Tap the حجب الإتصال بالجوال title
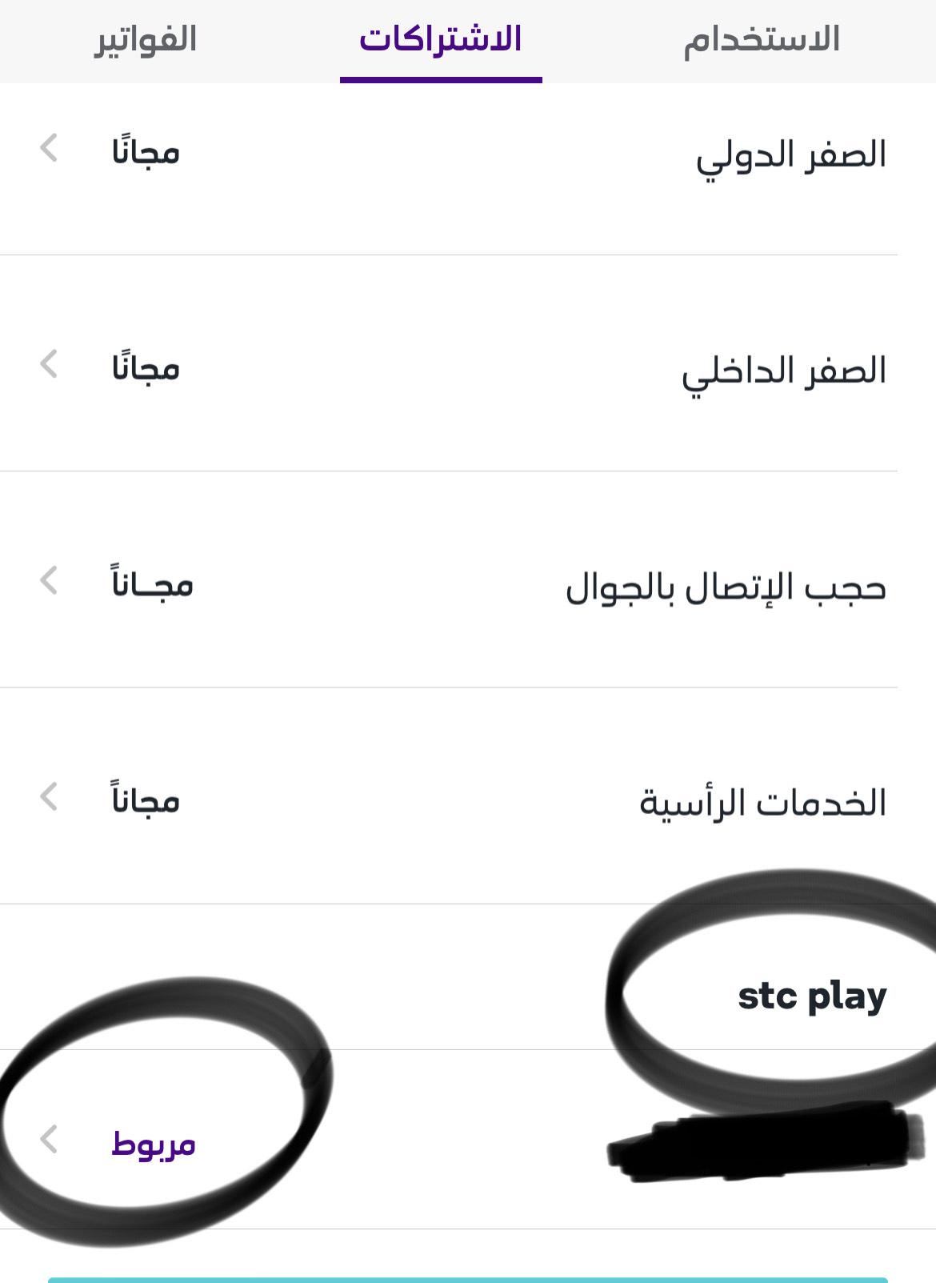The width and height of the screenshot is (936, 1283). 726,588
